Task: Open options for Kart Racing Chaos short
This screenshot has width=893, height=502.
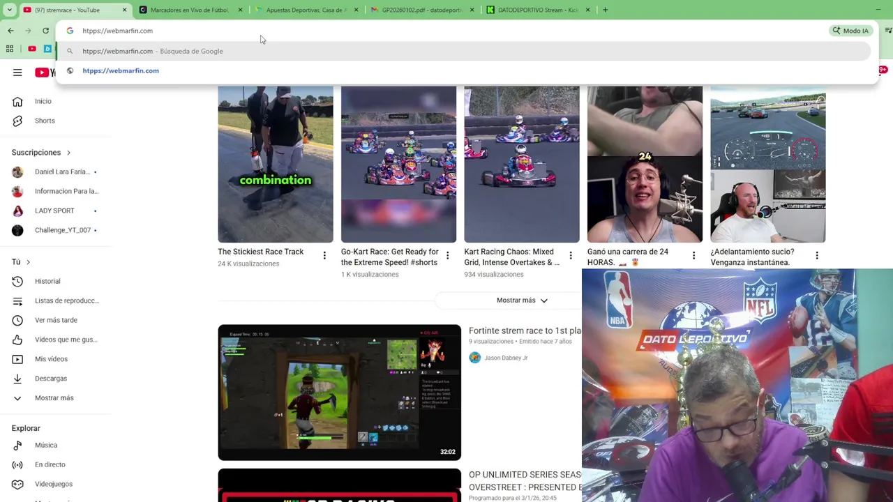Action: (571, 256)
